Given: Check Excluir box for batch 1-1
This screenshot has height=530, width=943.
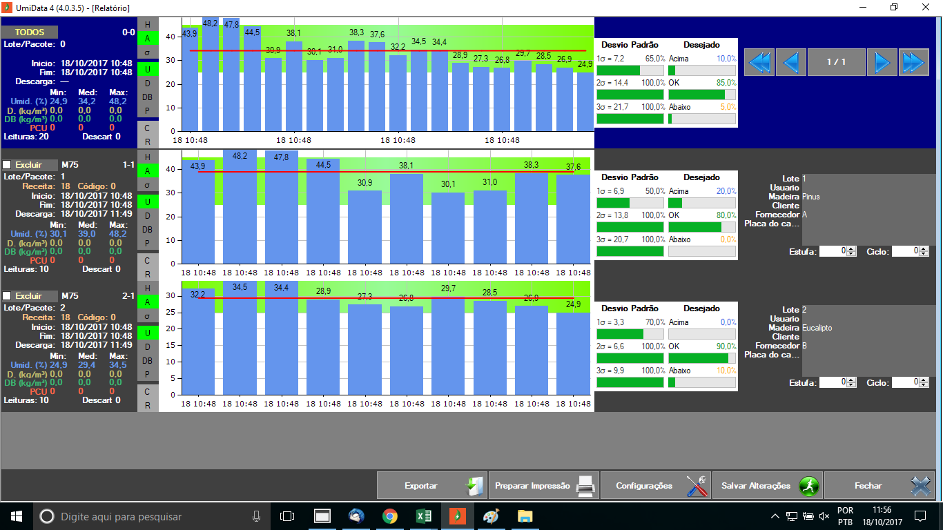Looking at the screenshot, I should point(7,165).
